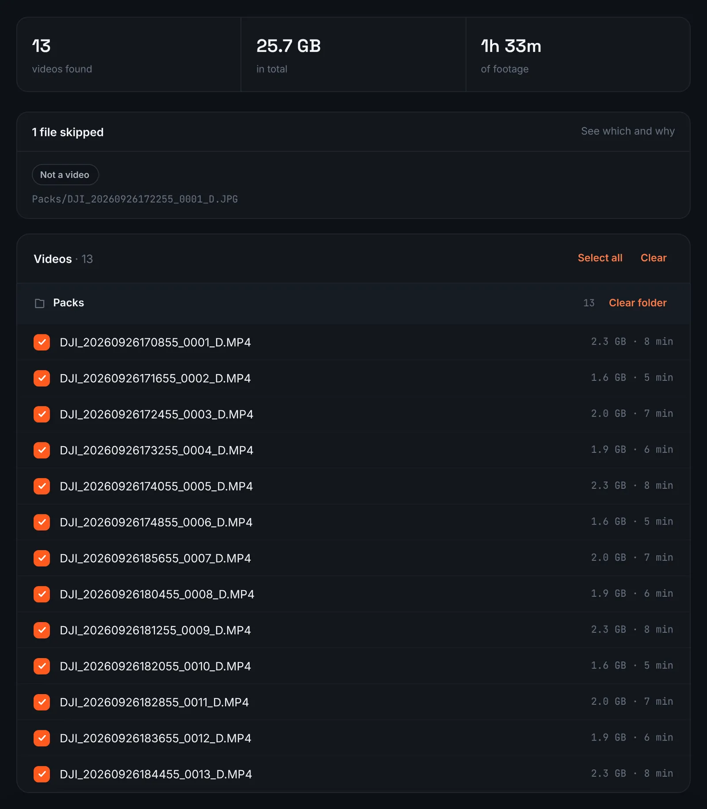This screenshot has width=707, height=809.
Task: Deselect the 0007_D.MP4 video checkbox
Action: pyautogui.click(x=42, y=558)
